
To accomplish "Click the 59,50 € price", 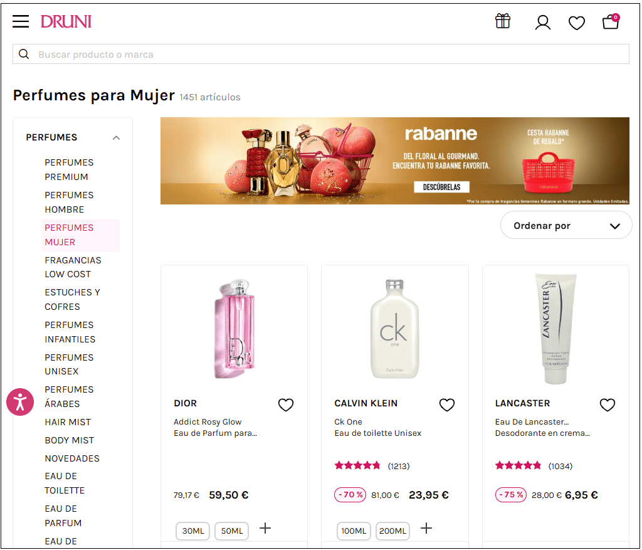I will pos(228,495).
